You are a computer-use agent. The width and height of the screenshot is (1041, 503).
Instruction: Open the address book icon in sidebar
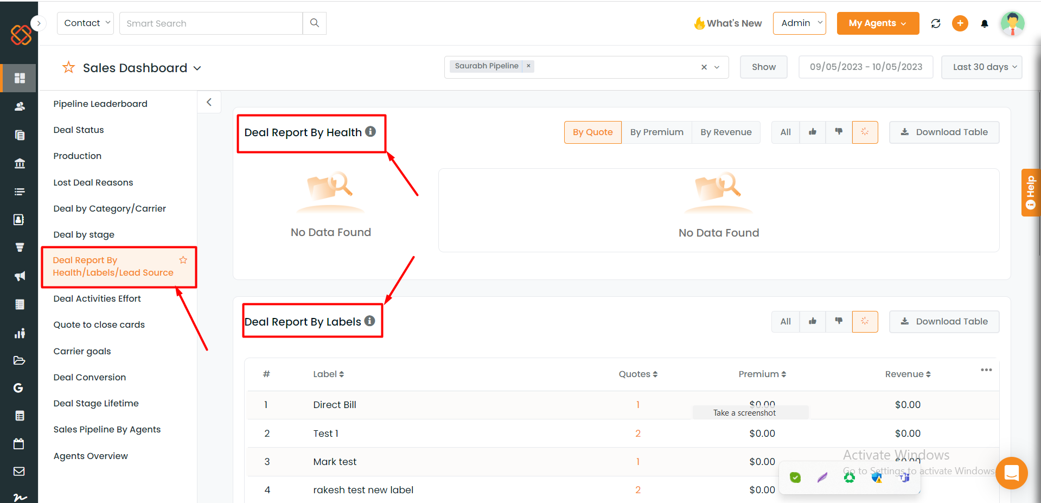(19, 219)
